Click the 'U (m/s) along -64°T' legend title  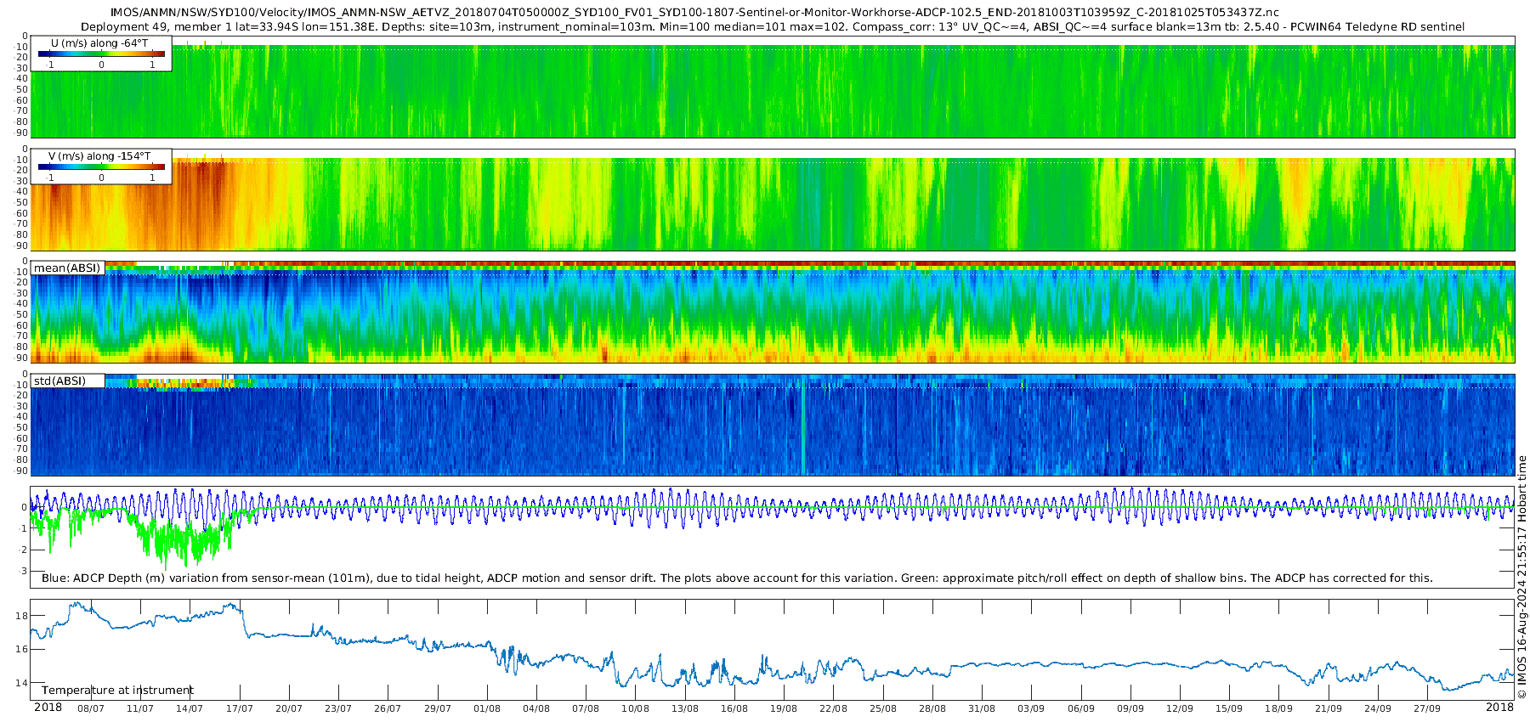99,43
